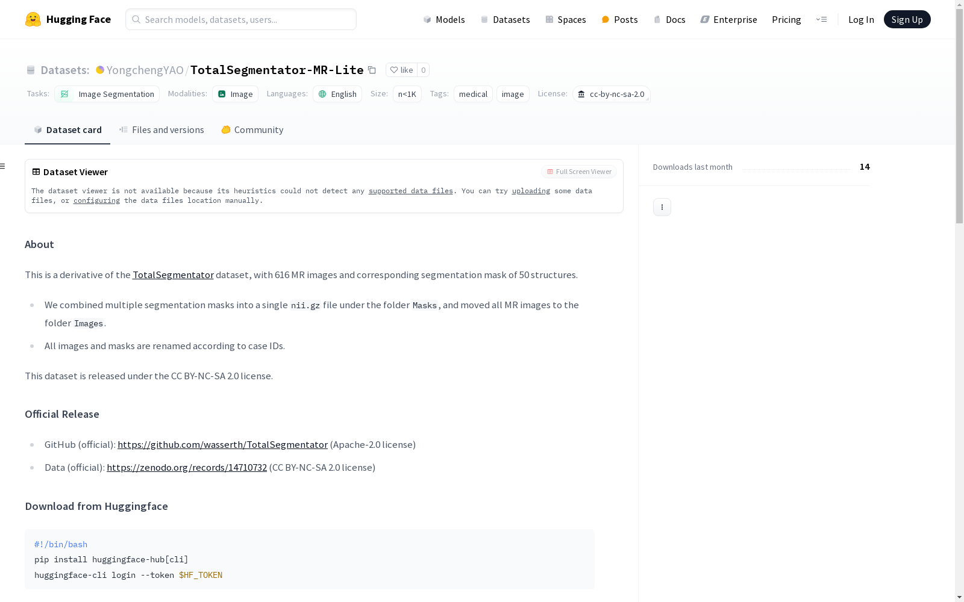This screenshot has height=602, width=964.
Task: Copy the dataset name with the copy icon
Action: pos(372,70)
